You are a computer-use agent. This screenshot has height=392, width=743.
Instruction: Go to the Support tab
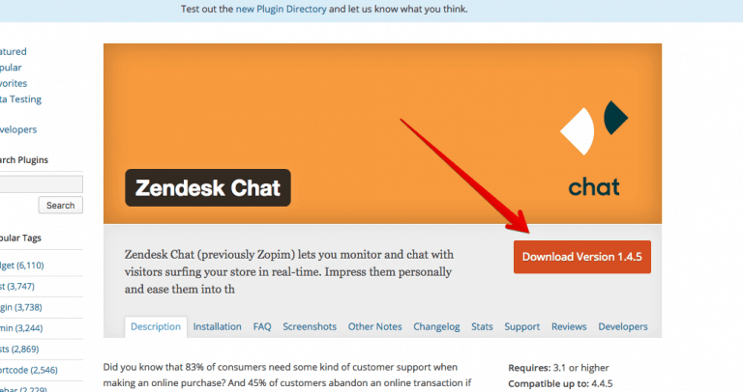point(521,326)
